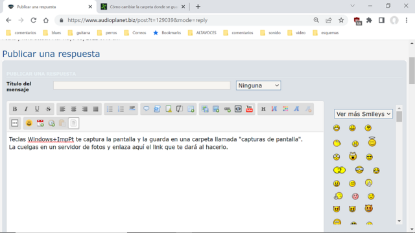
Task: Open the user profile avatar
Action: tap(394, 20)
